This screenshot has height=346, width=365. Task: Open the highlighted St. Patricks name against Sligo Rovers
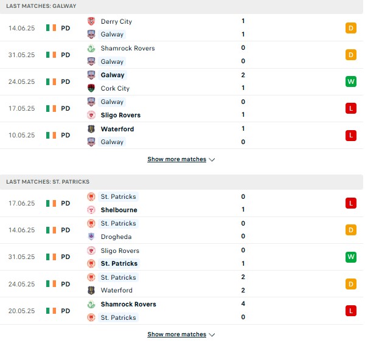[119, 263]
